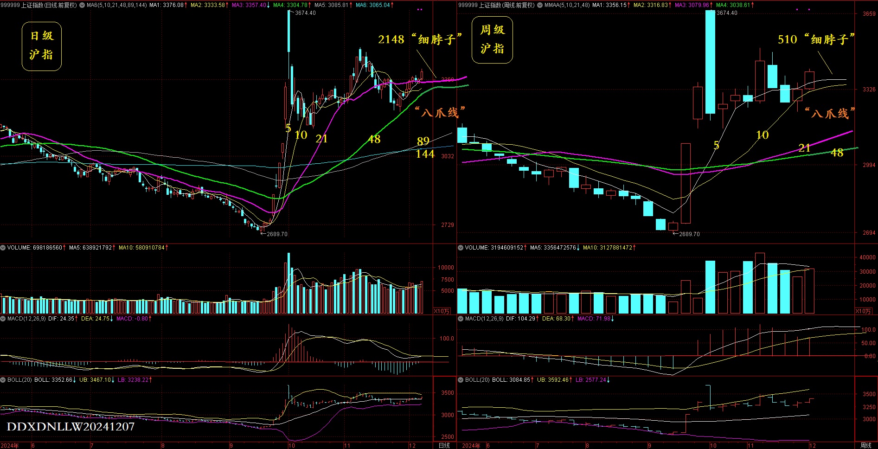Click the 3032 price on daily price axis

click(x=447, y=156)
